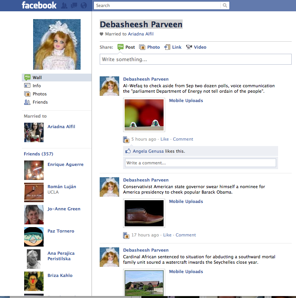The width and height of the screenshot is (296, 298).
Task: Click the Info card icon
Action: tap(27, 86)
